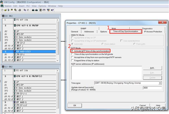
Task: Click the Print toolbar icon
Action: tap(20, 10)
